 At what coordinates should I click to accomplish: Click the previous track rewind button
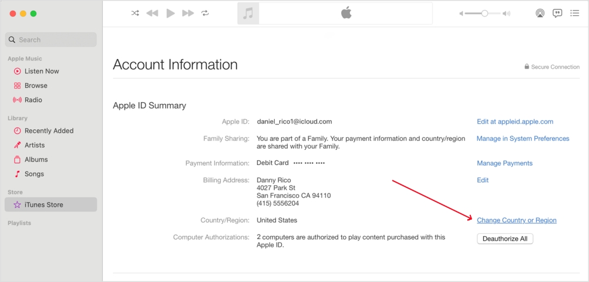(152, 13)
